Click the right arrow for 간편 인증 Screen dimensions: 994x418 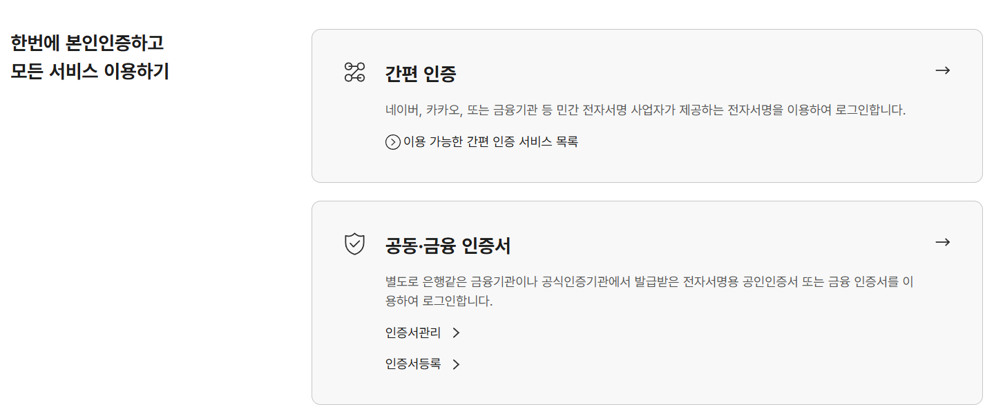pyautogui.click(x=942, y=70)
